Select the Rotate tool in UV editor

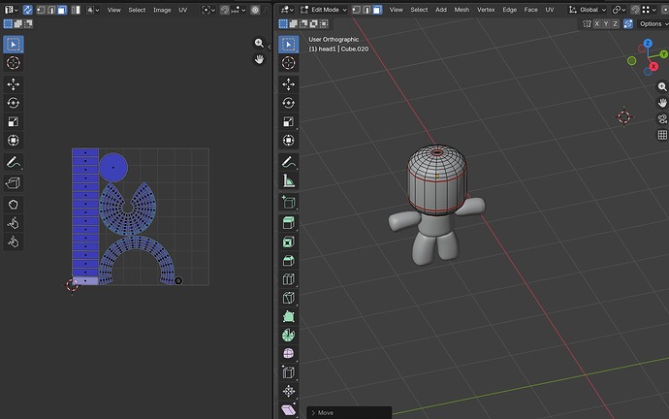pos(14,103)
